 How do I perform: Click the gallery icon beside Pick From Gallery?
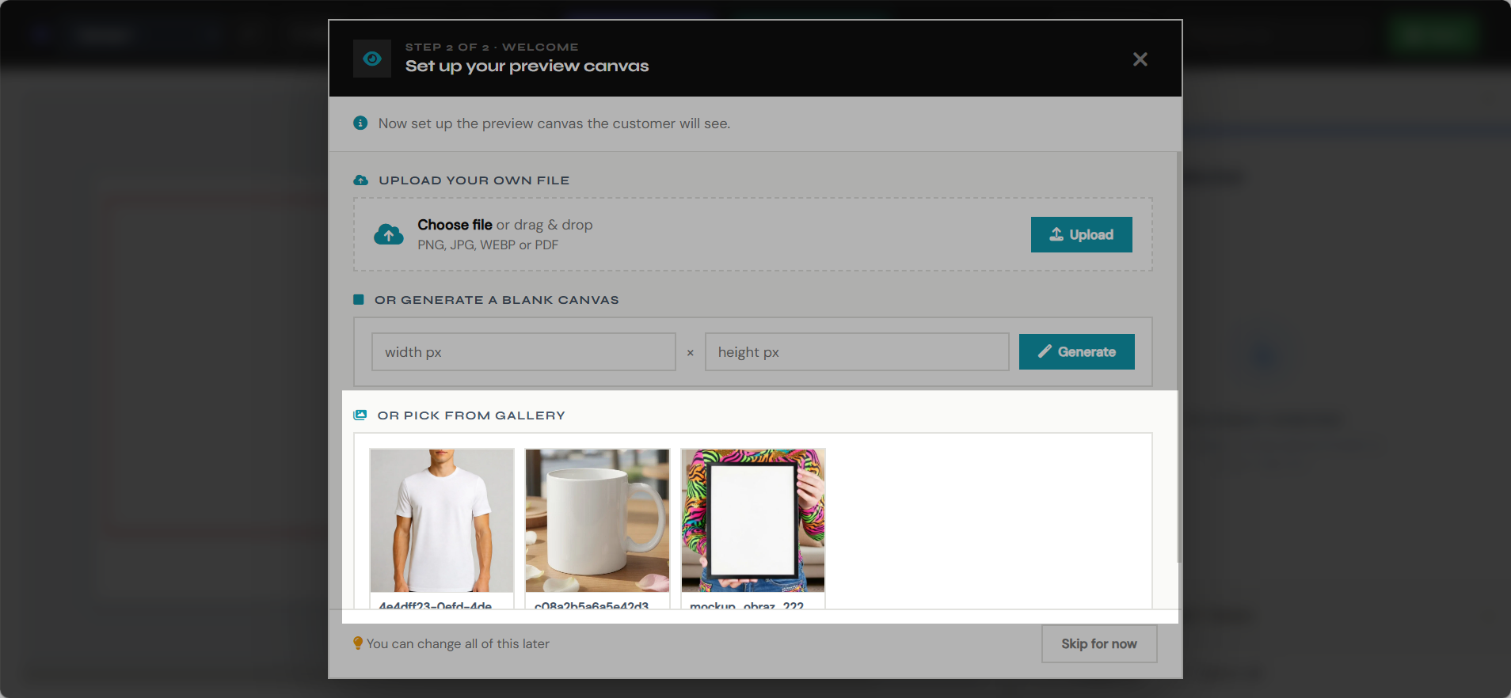(x=360, y=415)
